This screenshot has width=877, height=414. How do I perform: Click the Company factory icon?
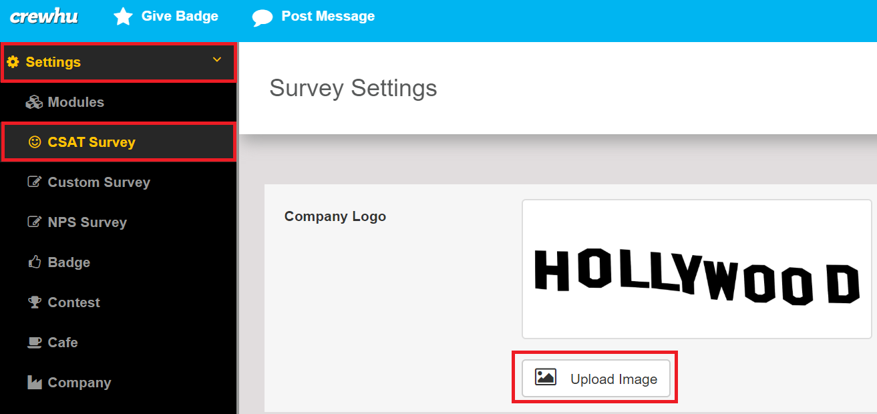(x=34, y=382)
